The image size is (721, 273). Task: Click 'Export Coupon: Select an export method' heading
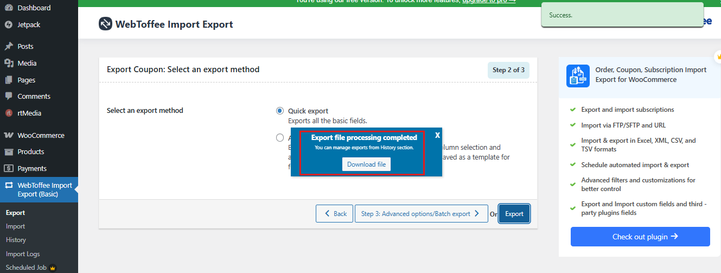point(183,69)
